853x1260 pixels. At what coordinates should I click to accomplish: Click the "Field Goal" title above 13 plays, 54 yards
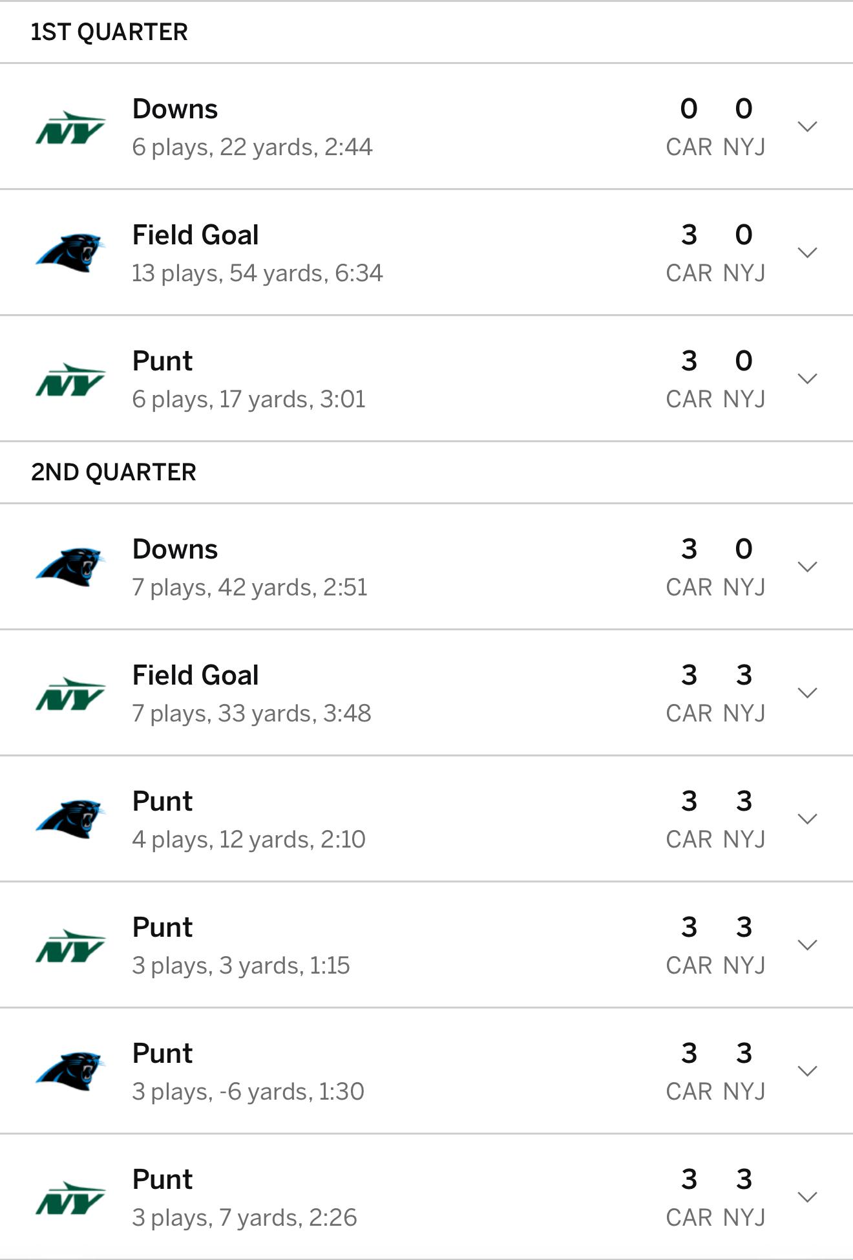[195, 235]
